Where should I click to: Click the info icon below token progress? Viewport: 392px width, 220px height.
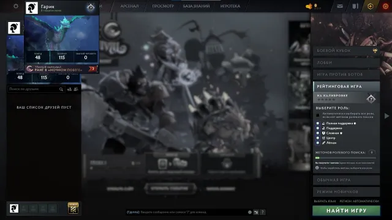point(317,168)
